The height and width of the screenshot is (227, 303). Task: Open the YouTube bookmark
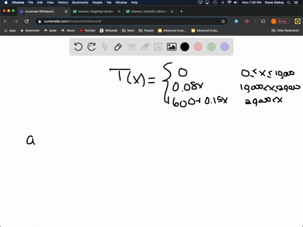(x=87, y=30)
